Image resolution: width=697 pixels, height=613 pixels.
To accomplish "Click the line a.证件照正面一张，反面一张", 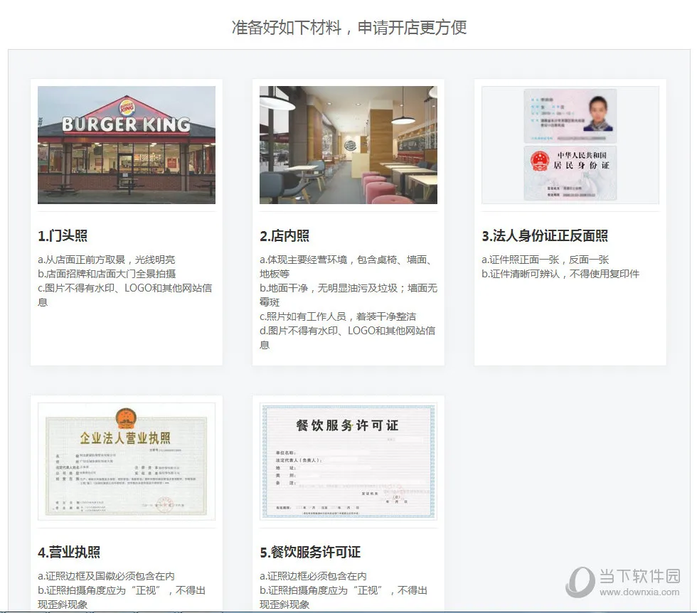I will coord(546,260).
